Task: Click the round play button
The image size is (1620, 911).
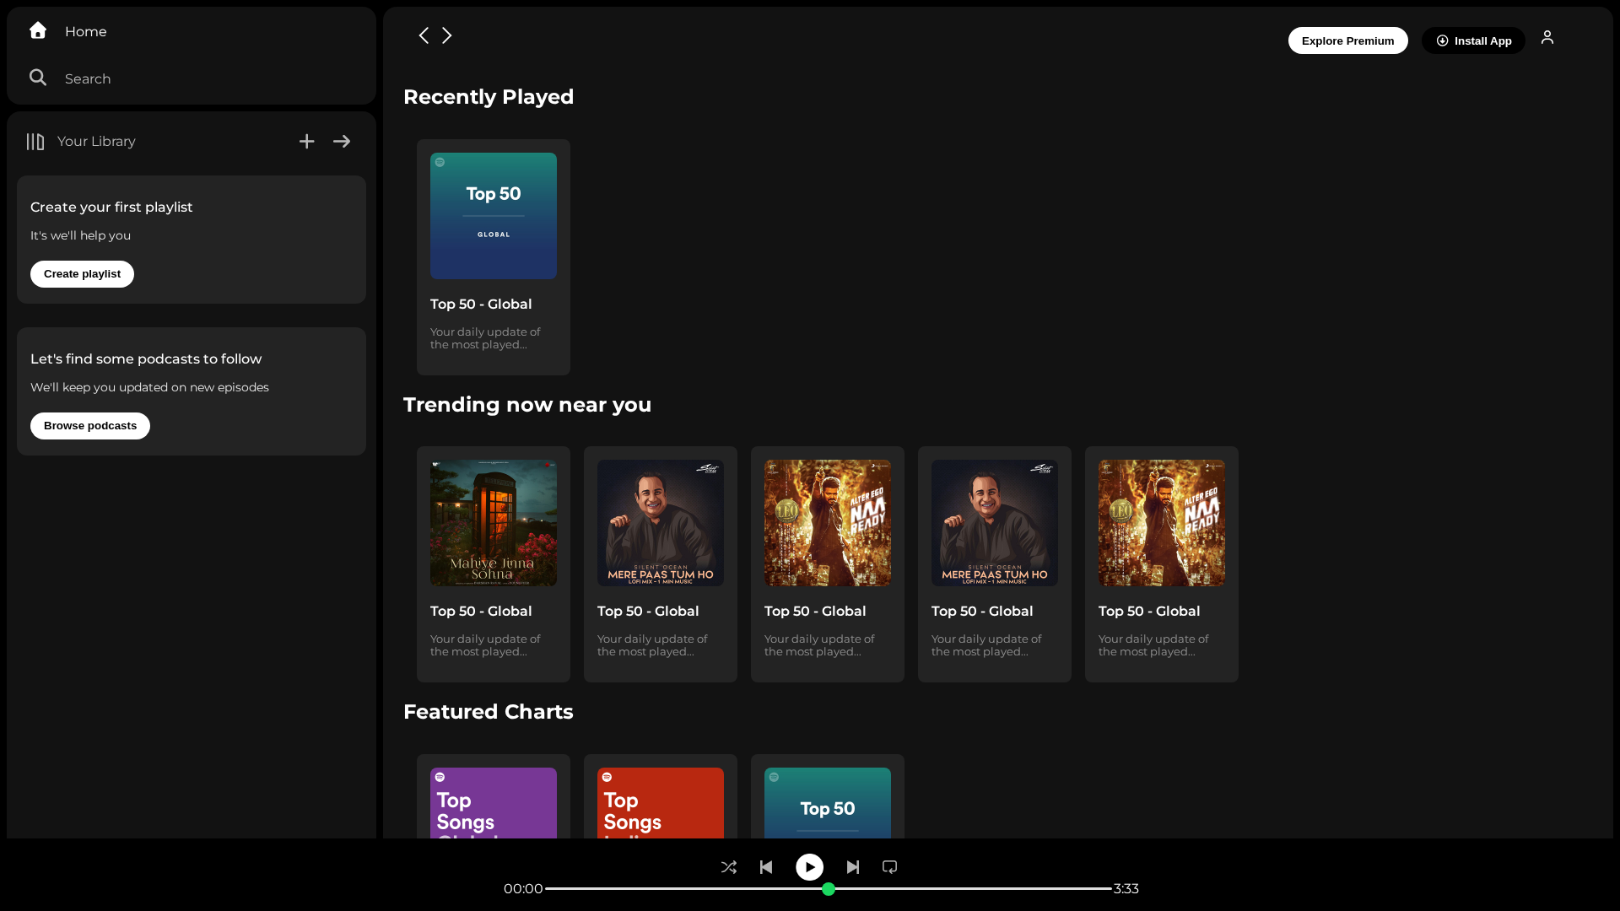Action: coord(809,867)
